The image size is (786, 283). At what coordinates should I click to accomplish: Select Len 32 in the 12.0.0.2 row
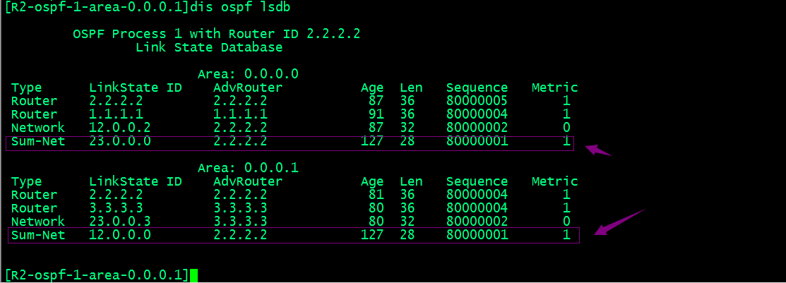407,127
